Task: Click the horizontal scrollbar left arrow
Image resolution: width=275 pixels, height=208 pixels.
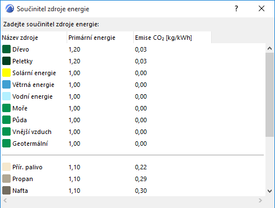Action: (5, 201)
